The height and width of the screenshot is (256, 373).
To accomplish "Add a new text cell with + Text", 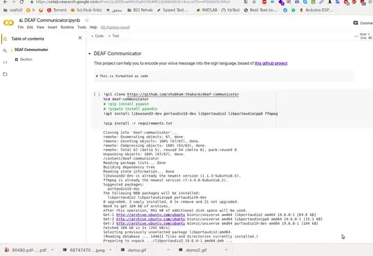I will pos(113,36).
